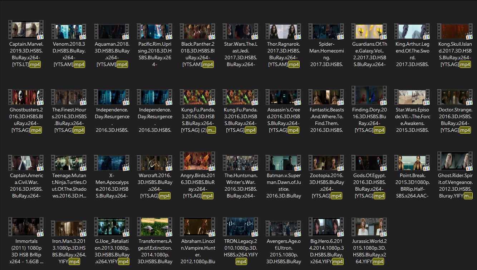Select the 'The.Finest.Hours.2016' file name

69,120
